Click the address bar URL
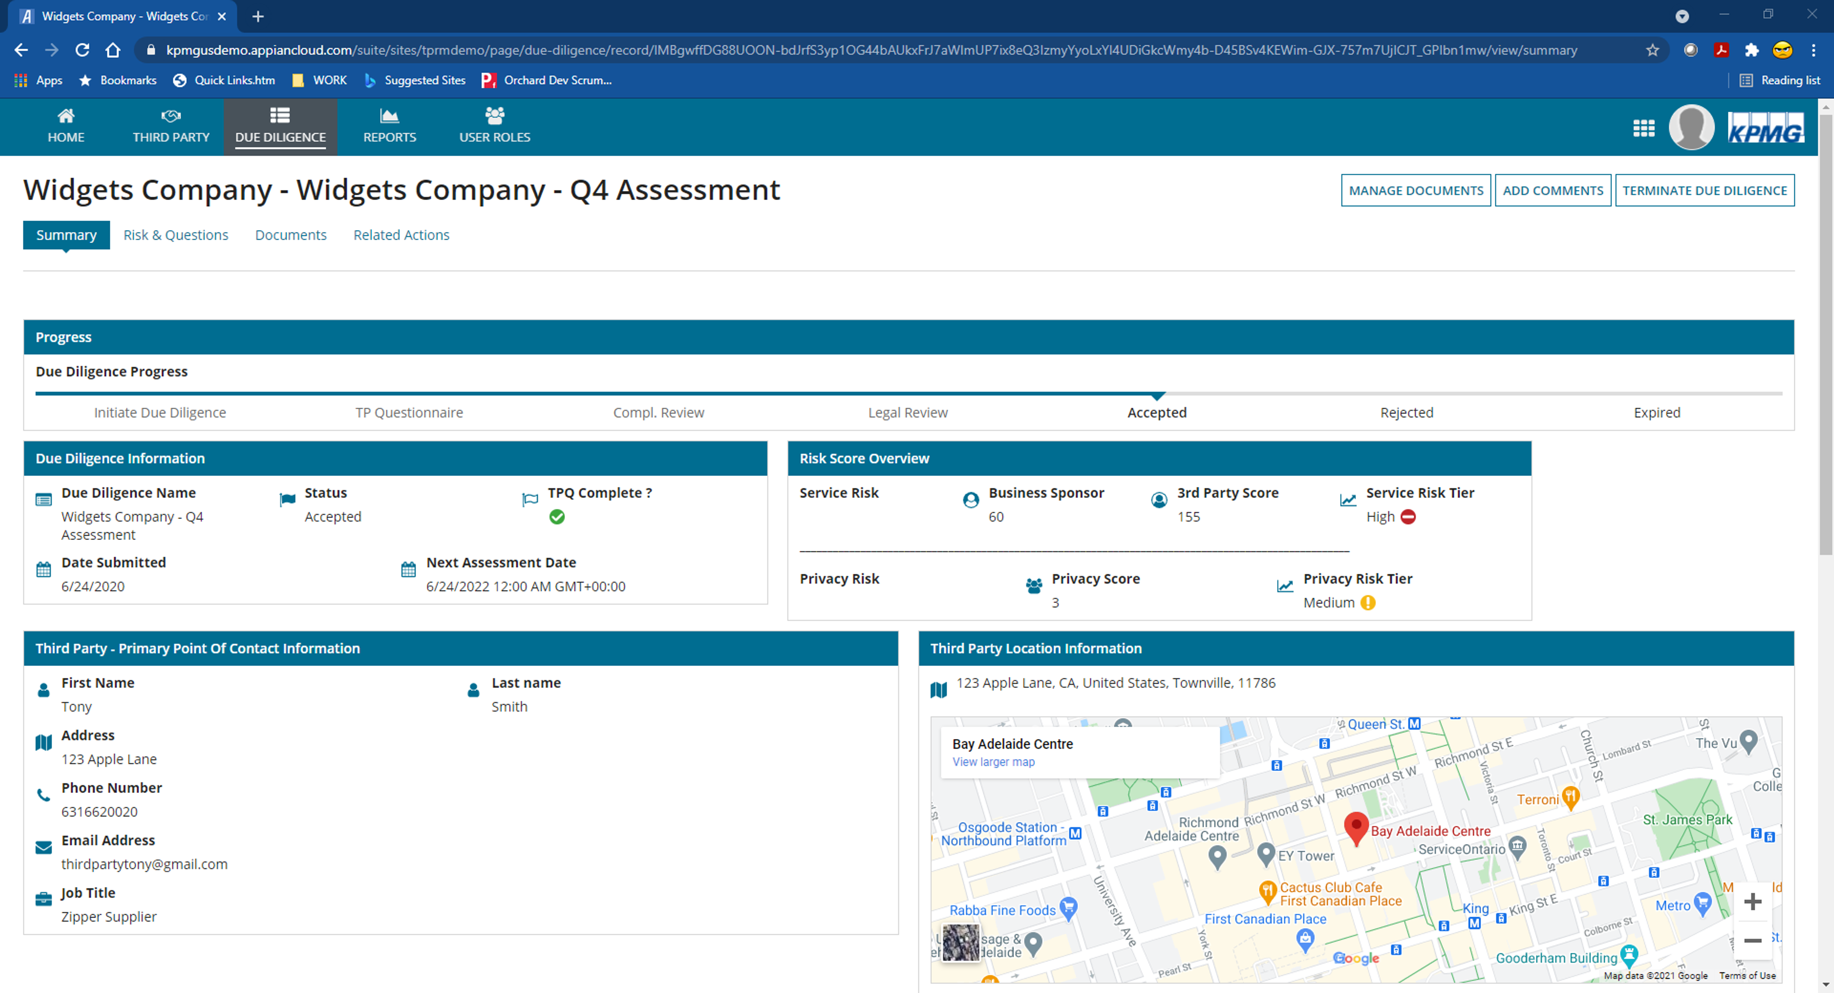Screen dimensions: 1834x993 [x=872, y=50]
